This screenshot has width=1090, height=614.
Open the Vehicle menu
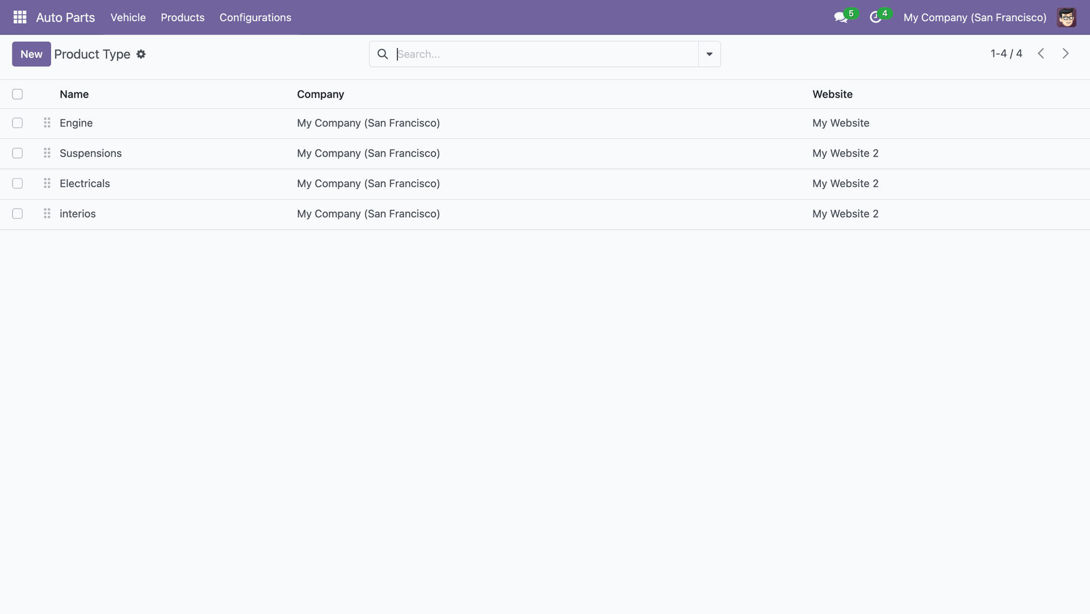[x=128, y=18]
